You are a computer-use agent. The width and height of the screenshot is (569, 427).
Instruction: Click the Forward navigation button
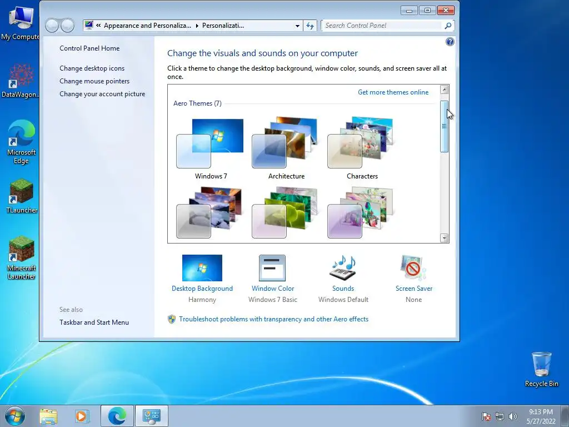(67, 26)
